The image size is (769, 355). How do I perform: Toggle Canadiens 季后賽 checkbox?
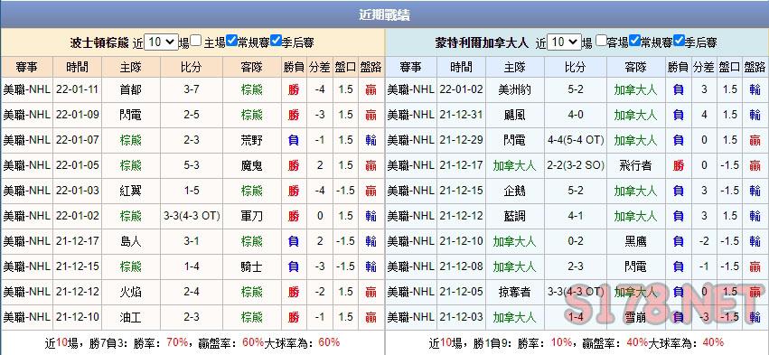pos(679,42)
